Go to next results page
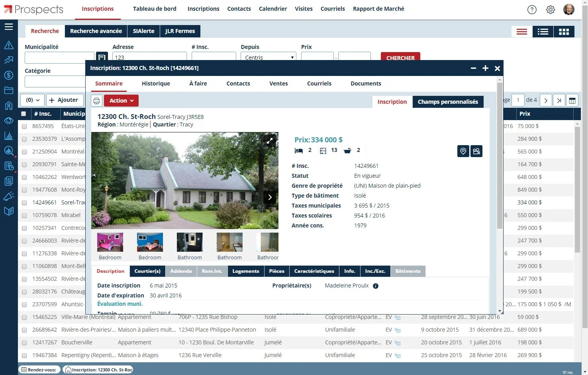The height and width of the screenshot is (375, 588). coord(546,100)
